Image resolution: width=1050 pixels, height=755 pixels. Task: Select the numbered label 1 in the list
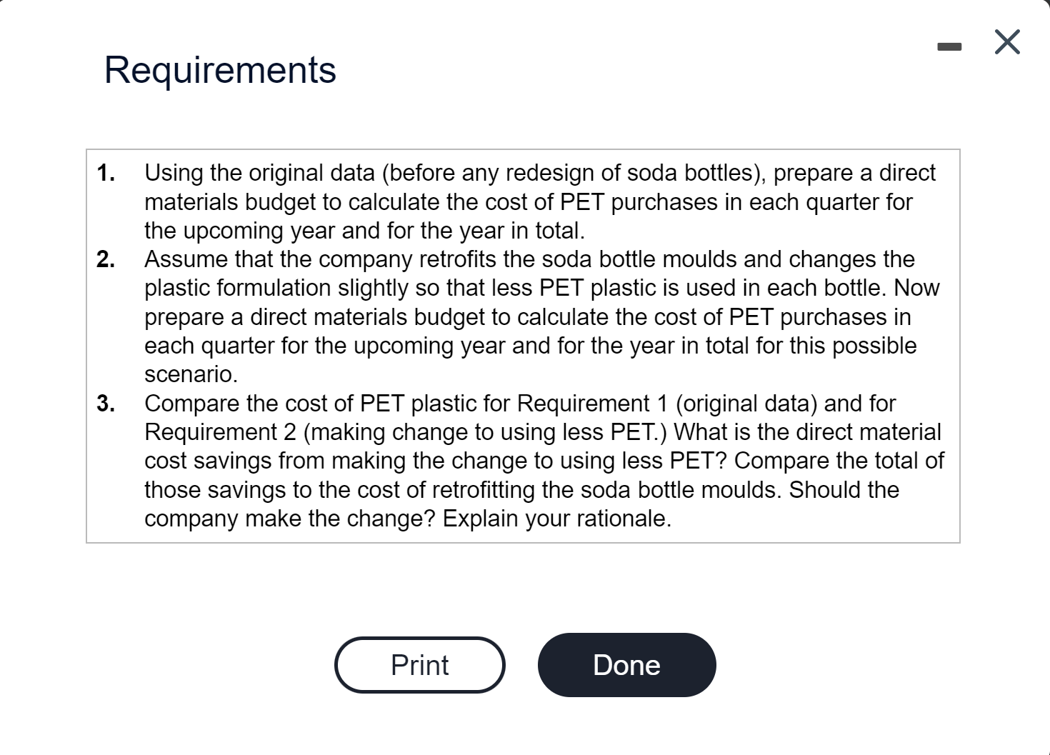pyautogui.click(x=106, y=172)
